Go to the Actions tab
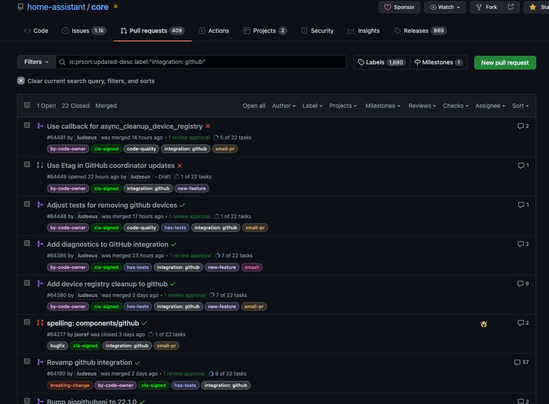 coord(214,31)
